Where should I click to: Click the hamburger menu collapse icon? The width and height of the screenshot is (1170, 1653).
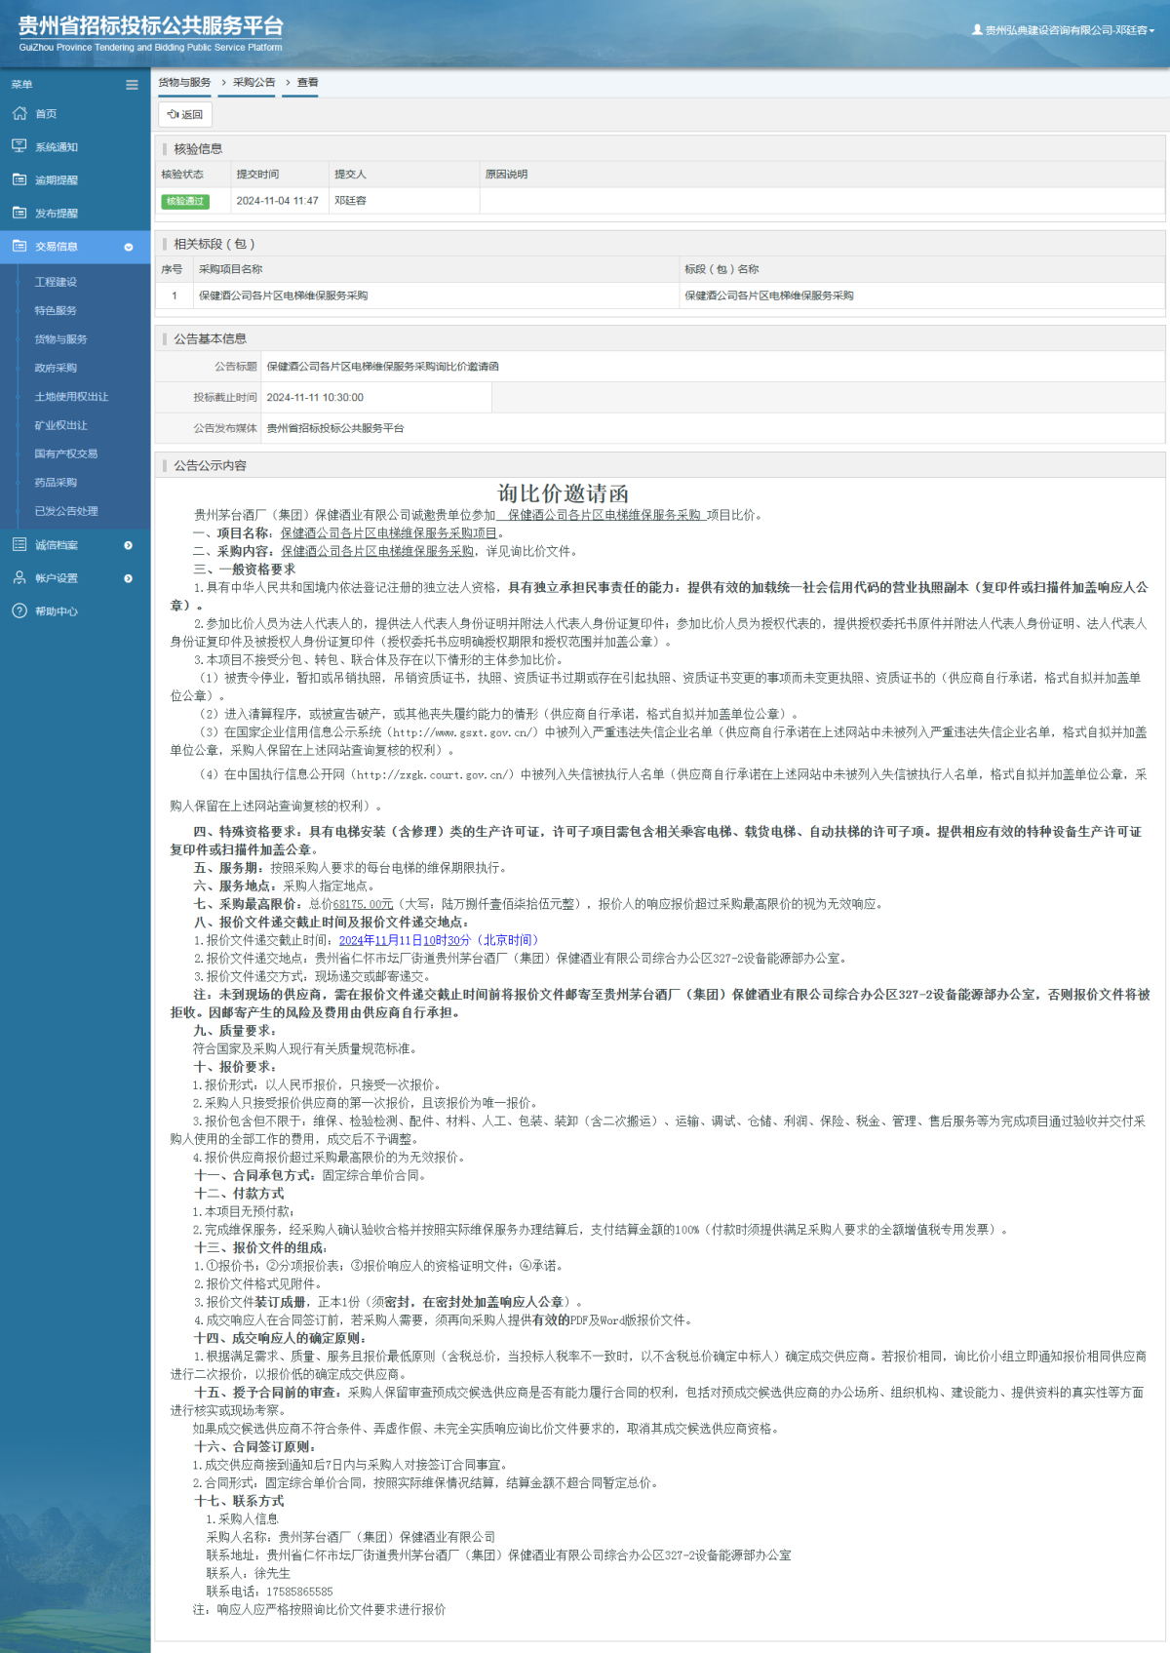[x=132, y=85]
